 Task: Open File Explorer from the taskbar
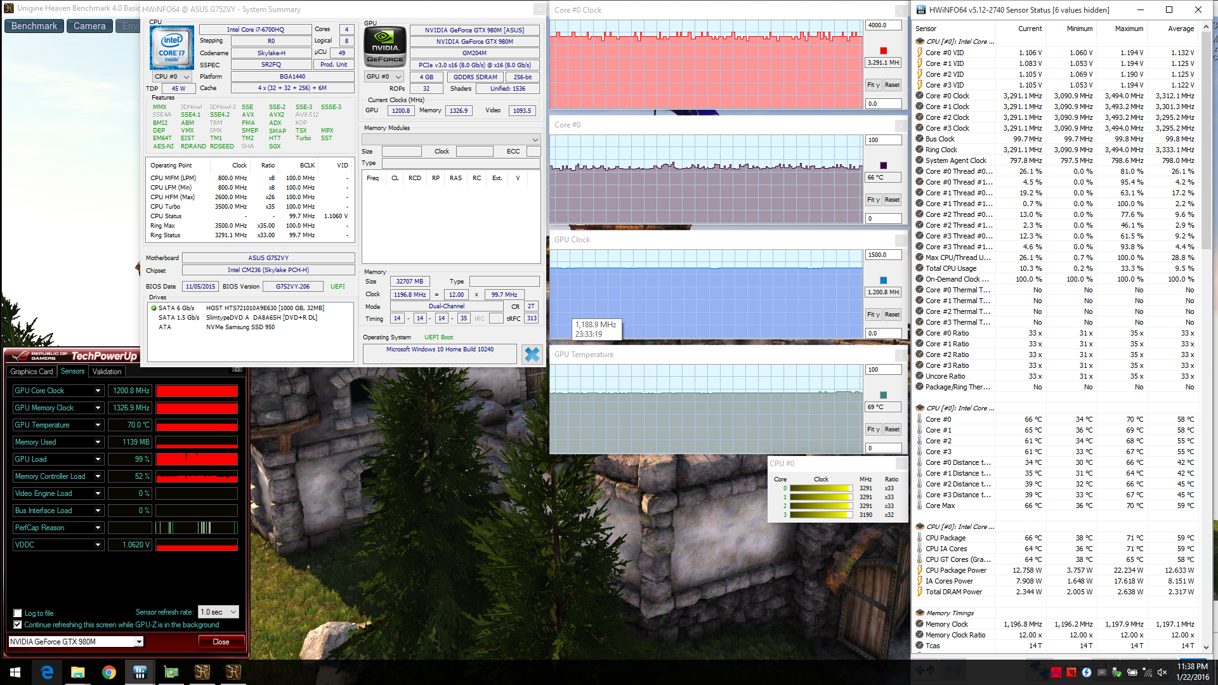tap(77, 672)
